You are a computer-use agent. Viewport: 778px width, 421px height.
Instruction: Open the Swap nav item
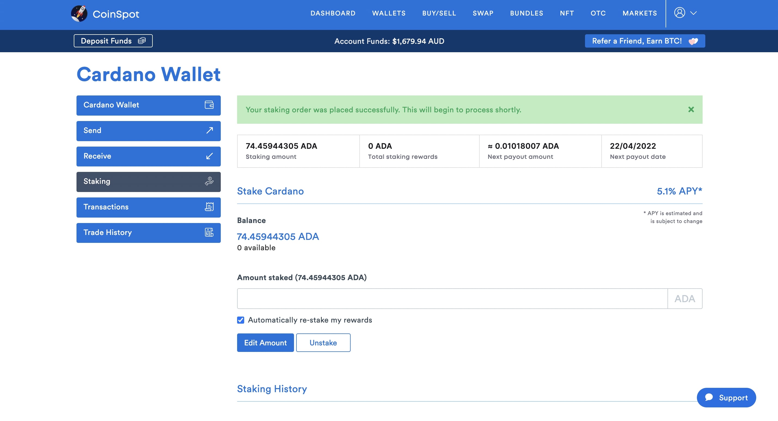pos(483,13)
